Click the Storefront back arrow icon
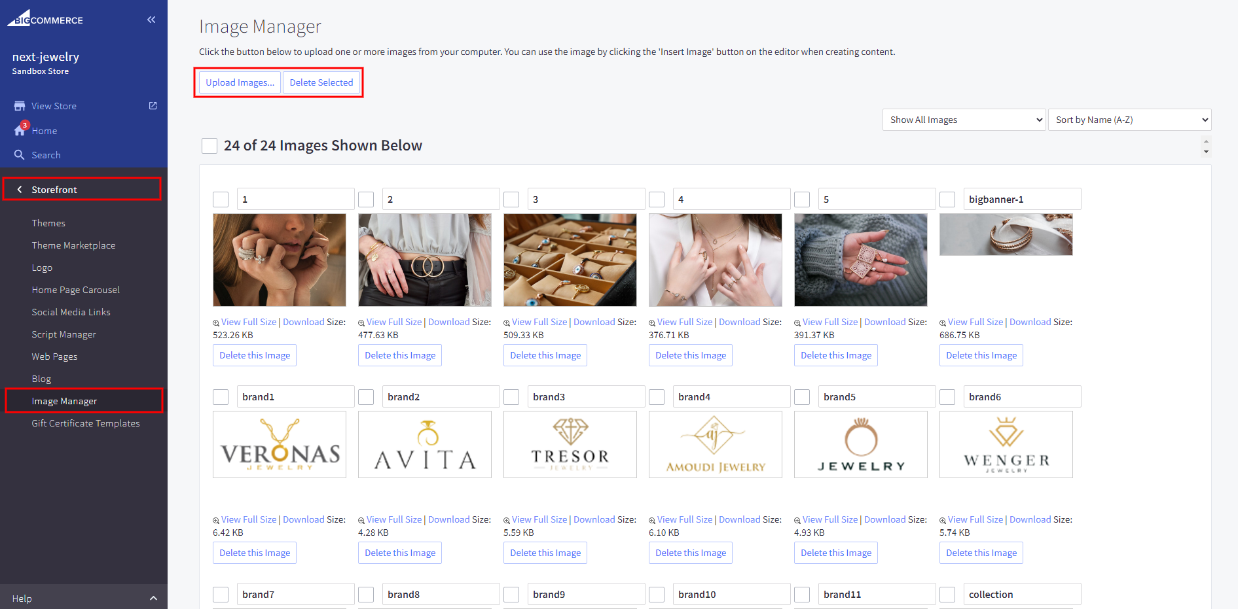The width and height of the screenshot is (1238, 609). pos(20,190)
